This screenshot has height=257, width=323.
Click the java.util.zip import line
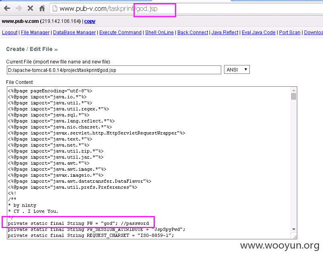pyautogui.click(x=56, y=151)
